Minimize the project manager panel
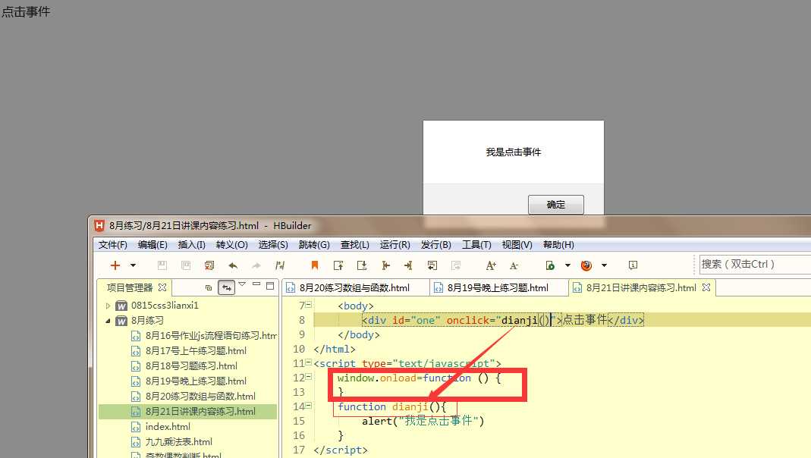This screenshot has width=811, height=458. pos(256,284)
